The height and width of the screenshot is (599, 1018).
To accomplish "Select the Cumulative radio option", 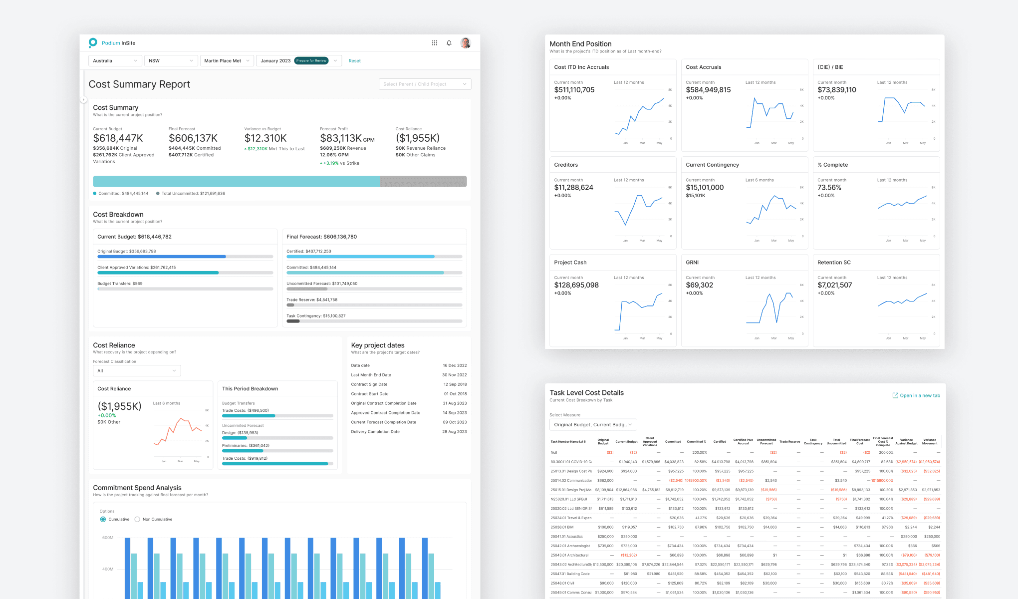I will point(103,519).
